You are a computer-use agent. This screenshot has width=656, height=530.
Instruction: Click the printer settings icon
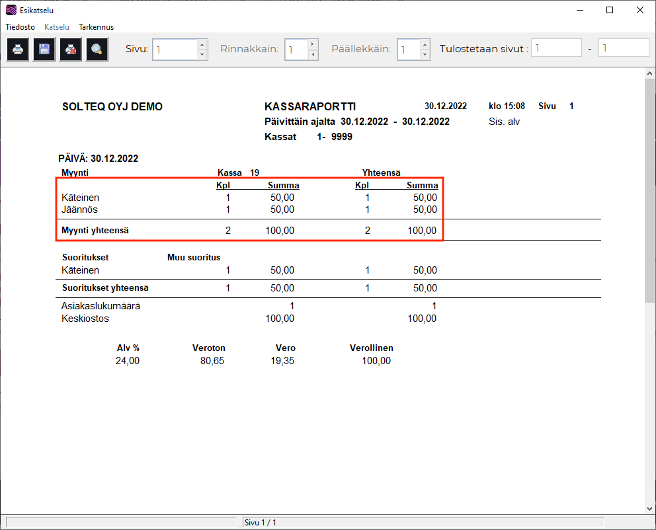point(71,49)
